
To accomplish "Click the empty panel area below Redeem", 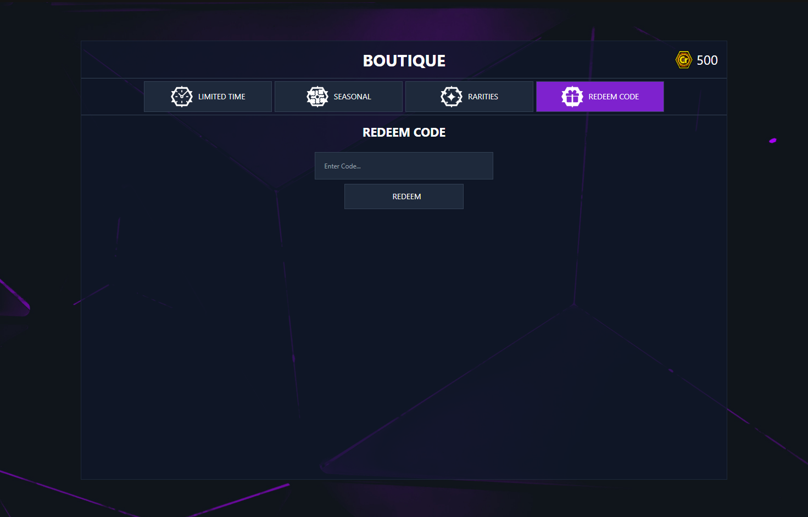I will point(404,329).
